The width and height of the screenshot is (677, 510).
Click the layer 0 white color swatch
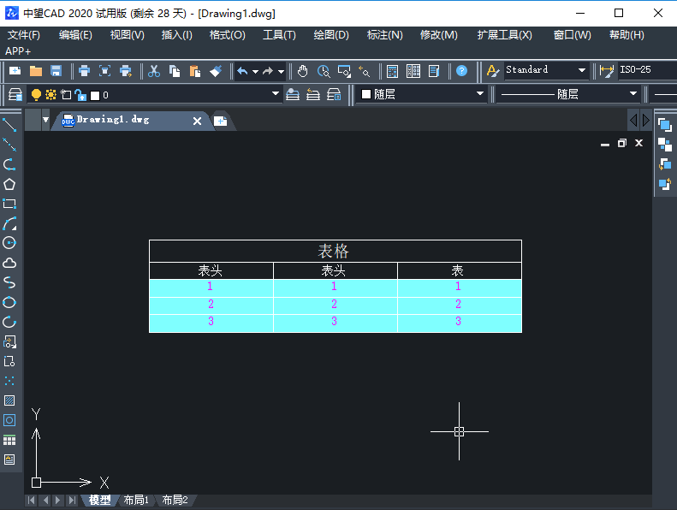pyautogui.click(x=94, y=95)
